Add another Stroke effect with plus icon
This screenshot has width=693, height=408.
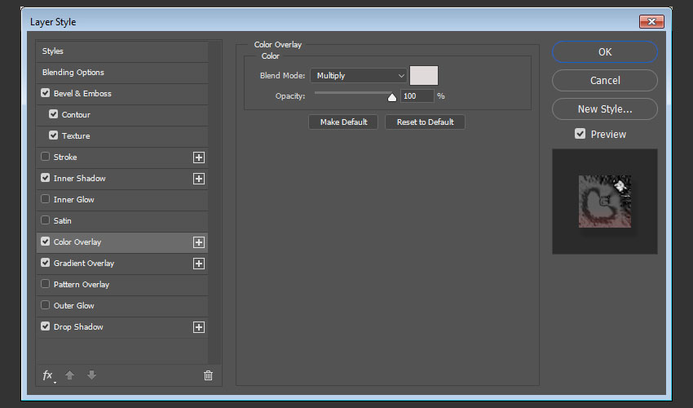(x=198, y=157)
